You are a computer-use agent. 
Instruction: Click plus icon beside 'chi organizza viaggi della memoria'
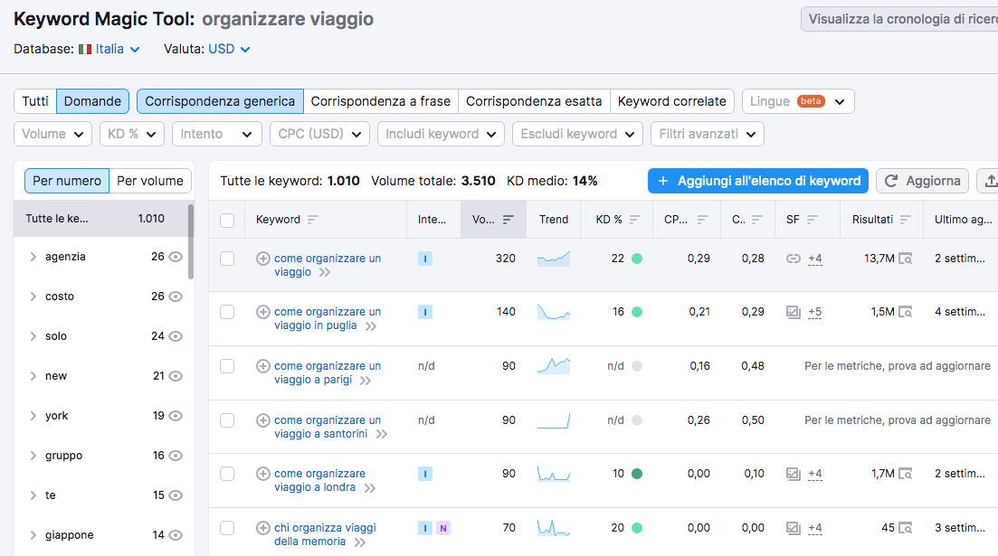click(x=263, y=528)
